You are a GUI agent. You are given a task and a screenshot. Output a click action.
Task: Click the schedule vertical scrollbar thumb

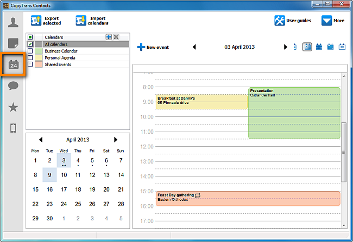(344, 152)
